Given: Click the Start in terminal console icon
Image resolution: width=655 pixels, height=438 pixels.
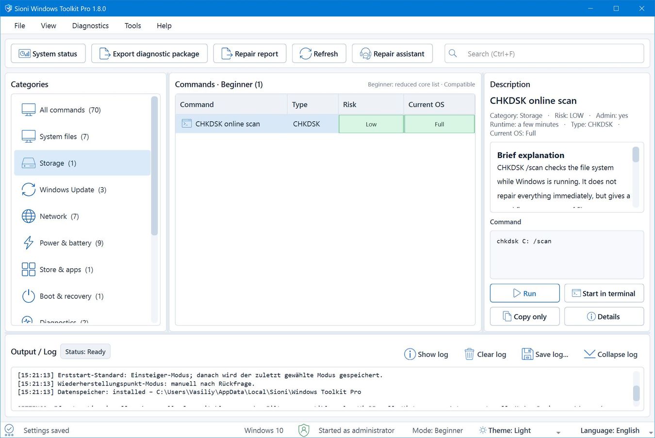Looking at the screenshot, I should [576, 293].
